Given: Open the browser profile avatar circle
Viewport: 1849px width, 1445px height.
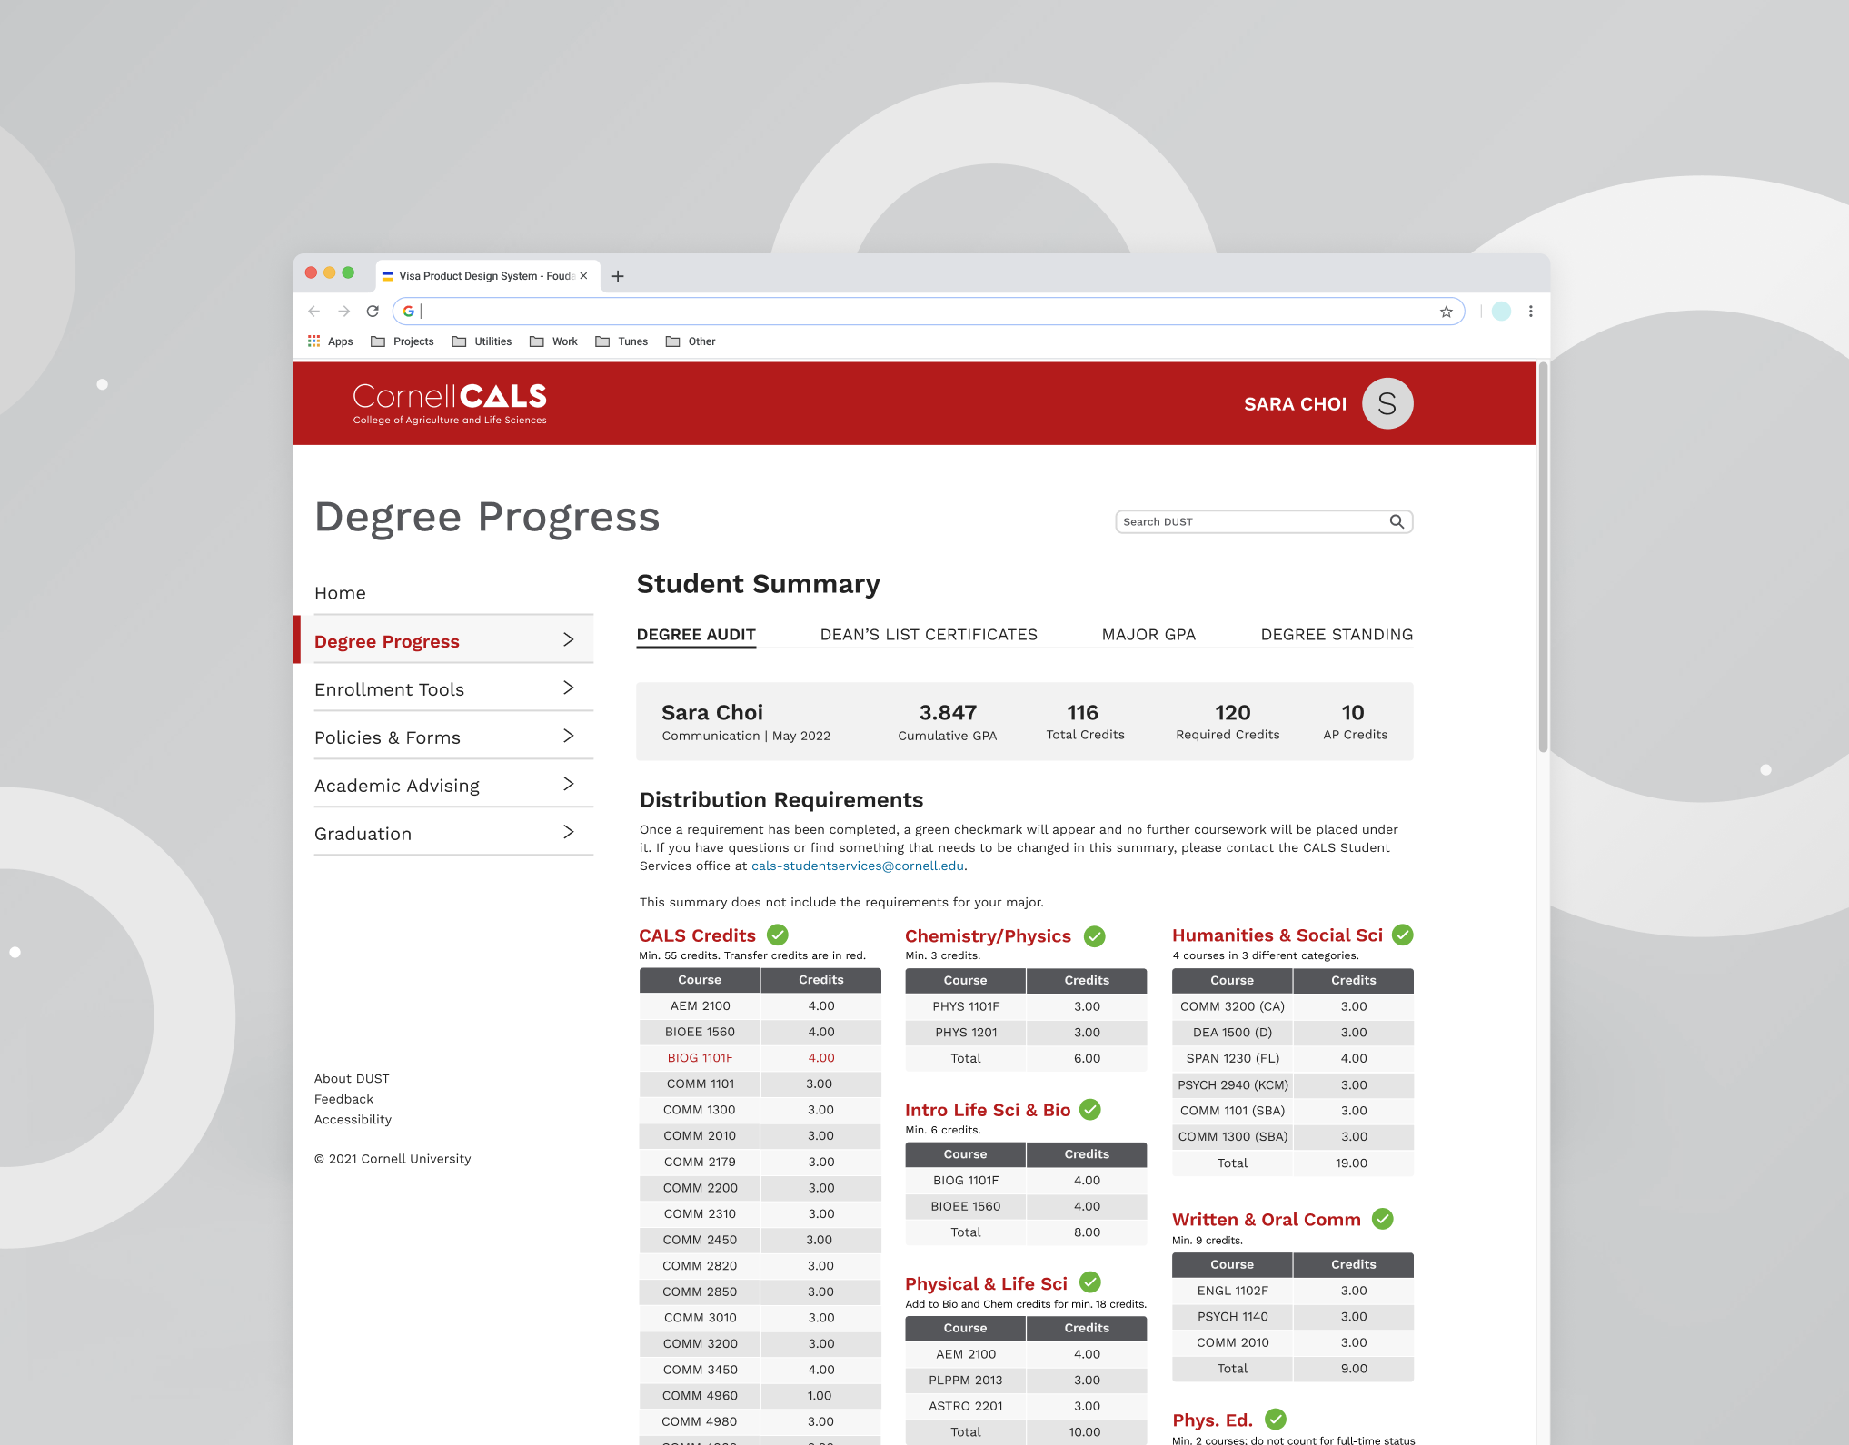Looking at the screenshot, I should coord(1501,312).
